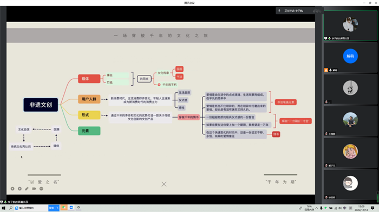
Task: Open the camera icon in slideshow controls
Action: (34, 189)
